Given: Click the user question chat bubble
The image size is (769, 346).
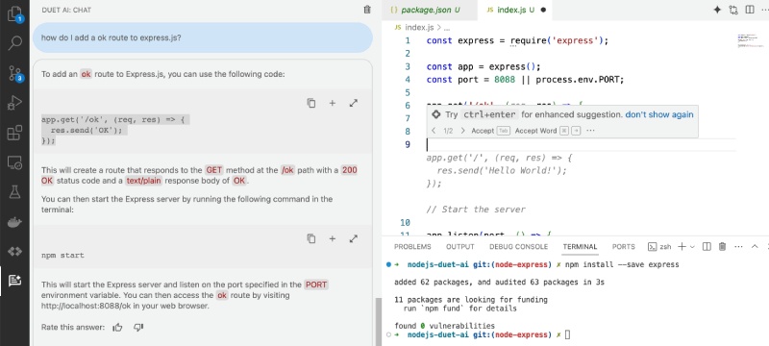Looking at the screenshot, I should pyautogui.click(x=203, y=37).
